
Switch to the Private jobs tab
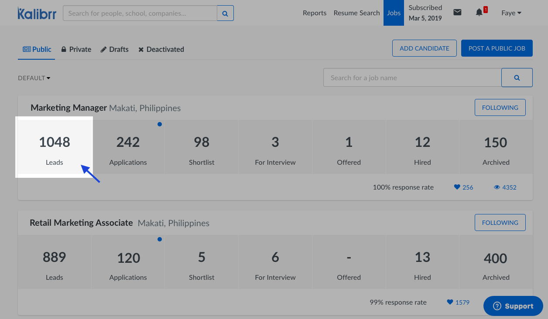(x=76, y=50)
